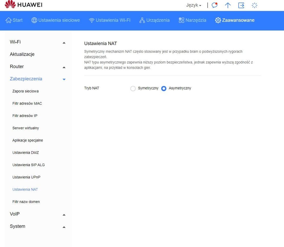
Task: Click the update arrow icon in header
Action: [228, 5]
